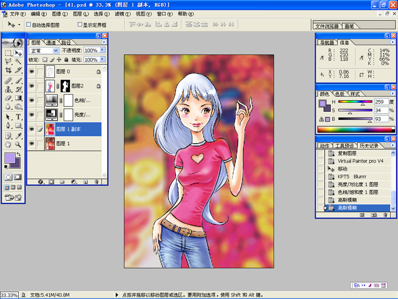Switch to Quick Mask mode
Image resolution: width=398 pixels, height=299 pixels.
tap(18, 177)
